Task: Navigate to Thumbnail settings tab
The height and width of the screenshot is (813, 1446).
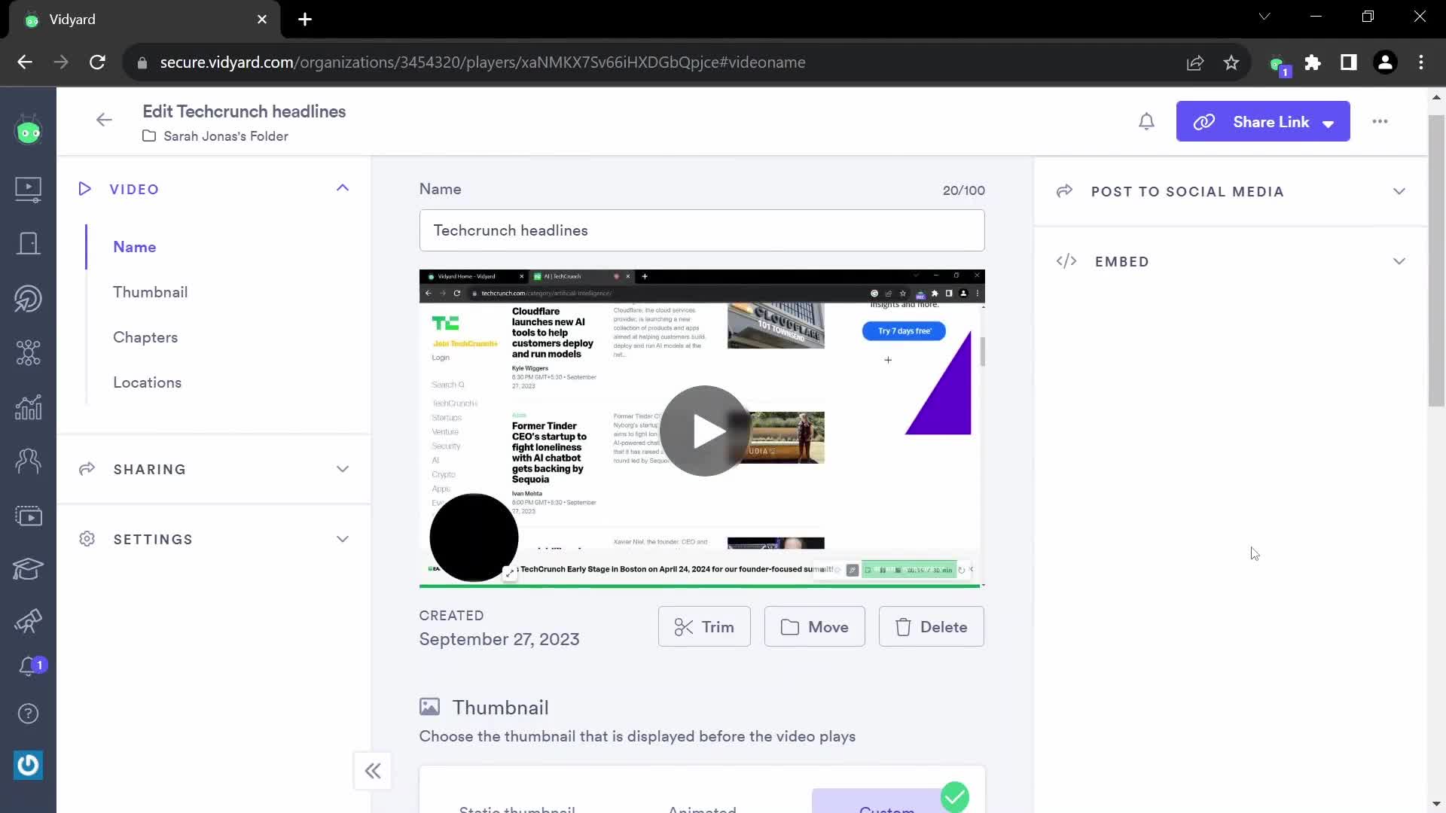Action: (150, 292)
